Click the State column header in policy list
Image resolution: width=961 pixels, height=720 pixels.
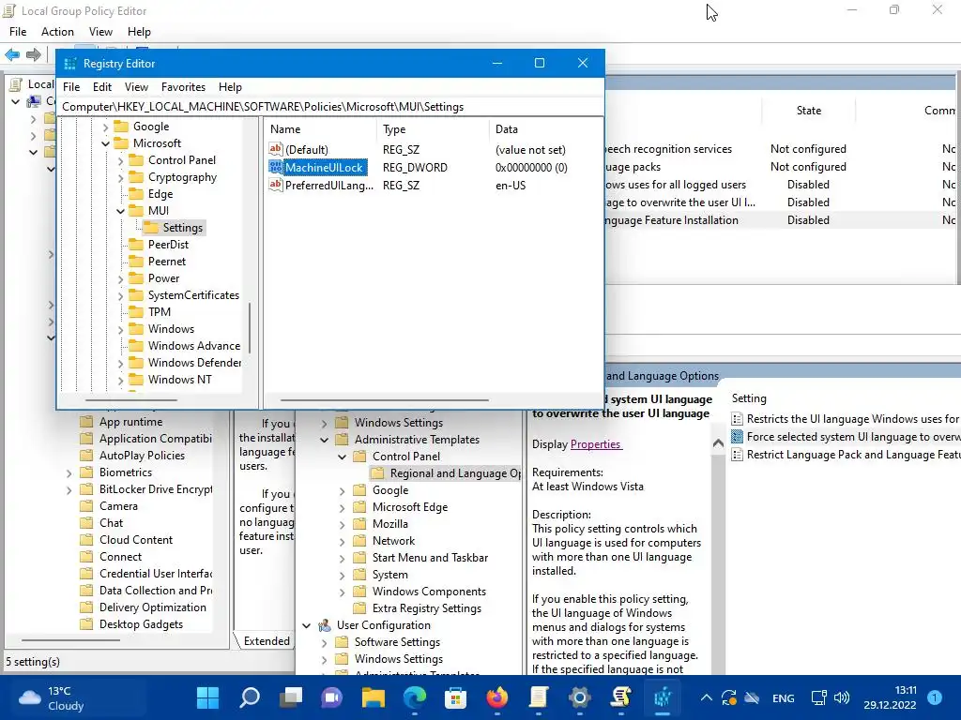coord(808,111)
